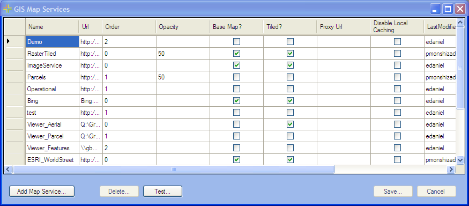This screenshot has width=469, height=206.
Task: Uncheck Tiled for the Viewer_Aerial service
Action: tap(290, 124)
